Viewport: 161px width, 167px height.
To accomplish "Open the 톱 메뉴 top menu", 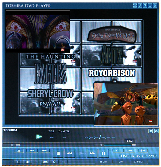I will pos(103,162).
